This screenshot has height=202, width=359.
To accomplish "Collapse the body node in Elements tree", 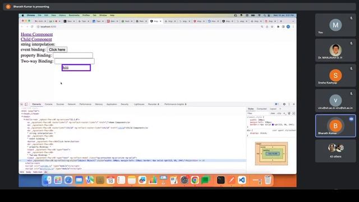I will [22, 117].
